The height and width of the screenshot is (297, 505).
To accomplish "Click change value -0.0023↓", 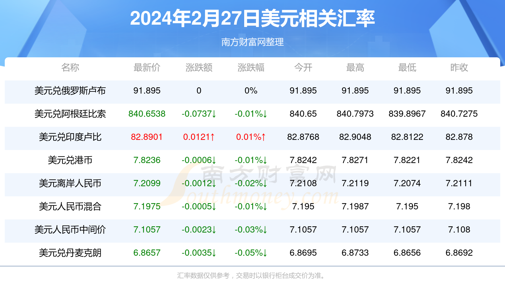I will (x=199, y=230).
